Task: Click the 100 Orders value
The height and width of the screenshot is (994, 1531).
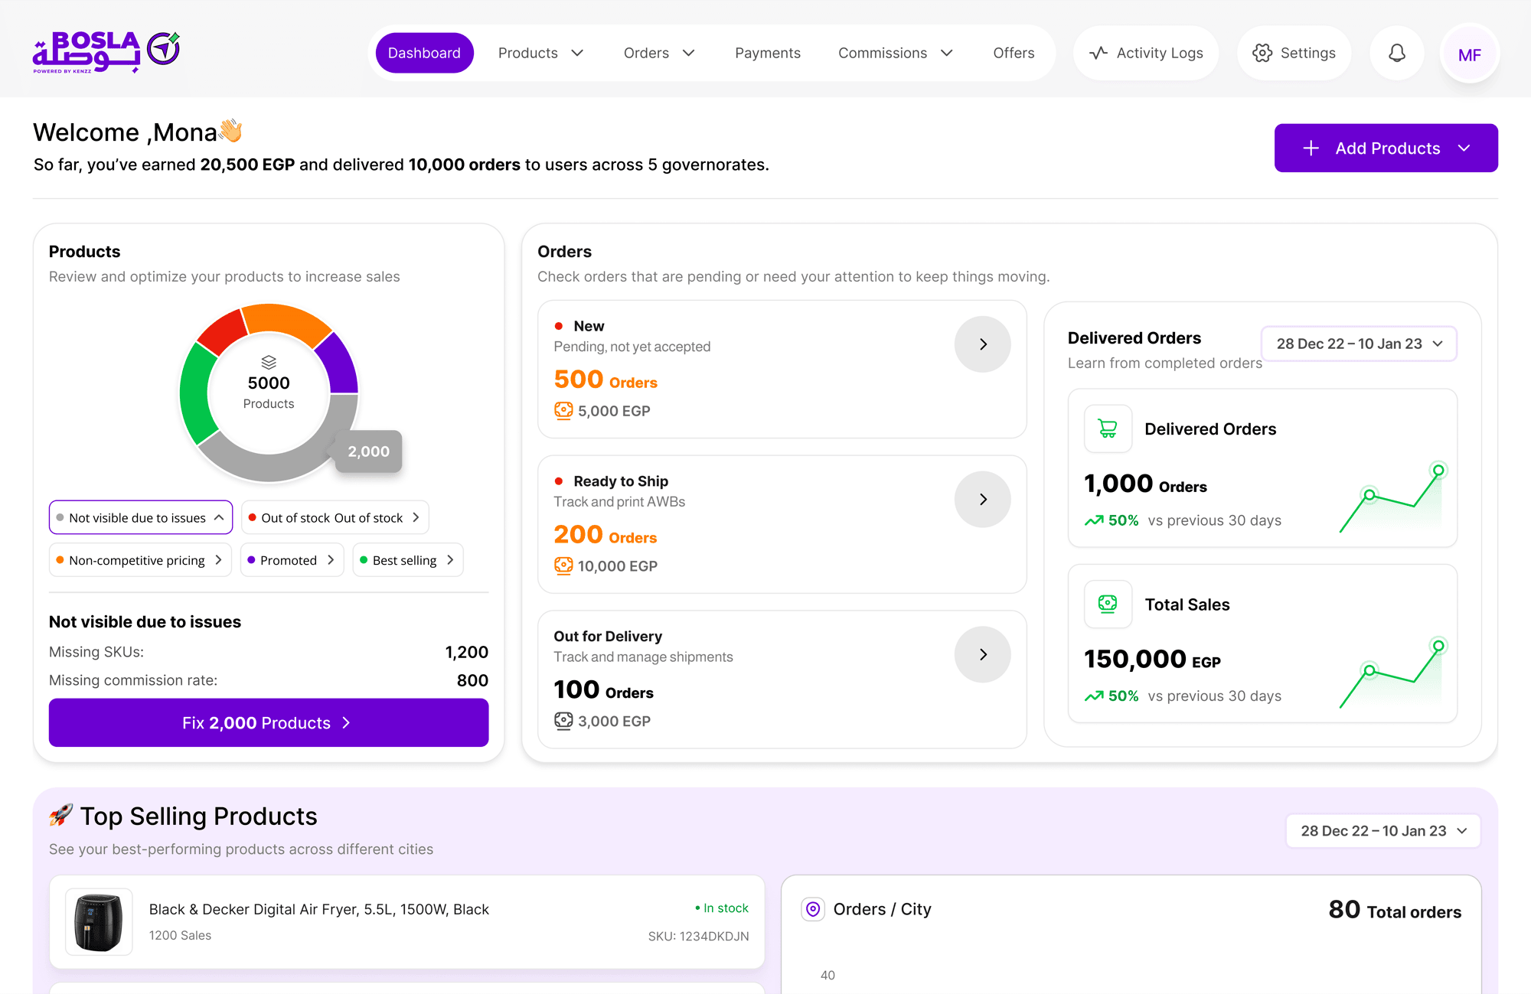Action: click(603, 689)
